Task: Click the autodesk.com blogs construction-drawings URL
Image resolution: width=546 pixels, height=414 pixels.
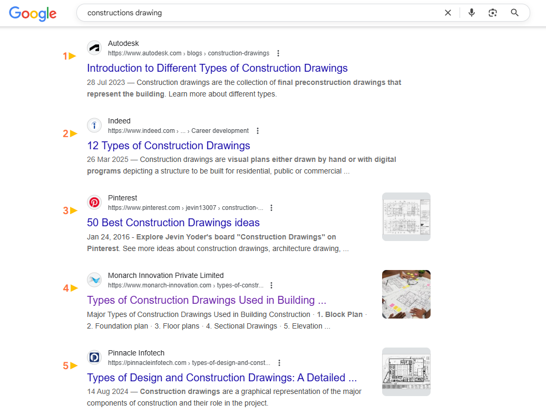Action: tap(188, 53)
